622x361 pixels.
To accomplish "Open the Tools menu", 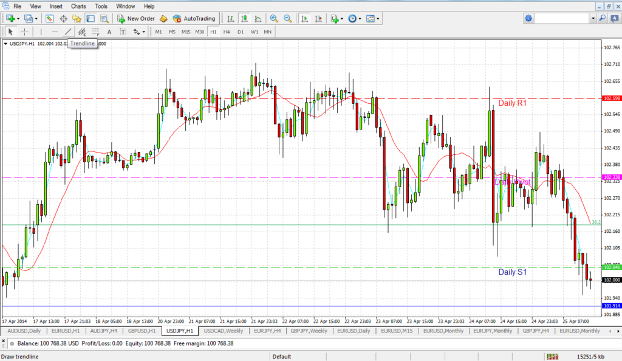I will 101,6.
